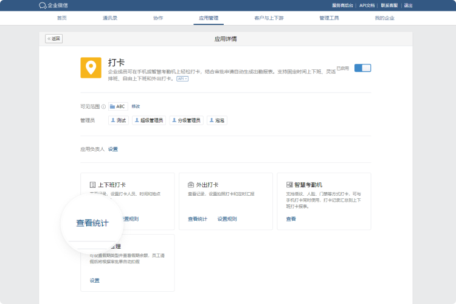Click the ABC department tag
456x304 pixels.
pyautogui.click(x=118, y=106)
